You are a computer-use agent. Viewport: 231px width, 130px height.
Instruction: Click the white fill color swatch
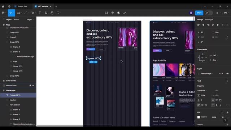(x=199, y=117)
